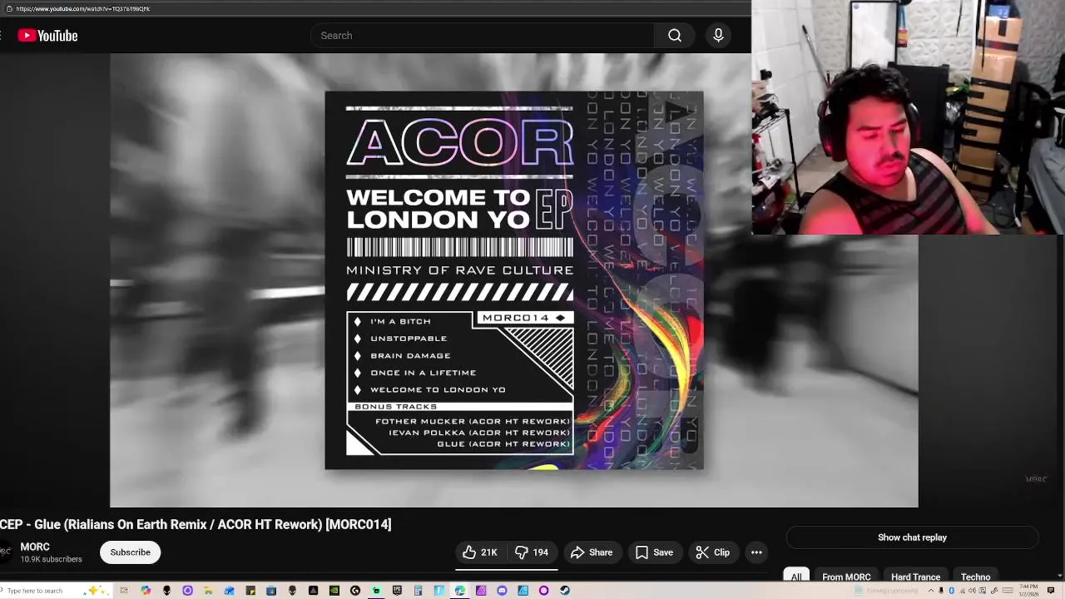Open Discord from the taskbar
The height and width of the screenshot is (599, 1065).
point(502,591)
